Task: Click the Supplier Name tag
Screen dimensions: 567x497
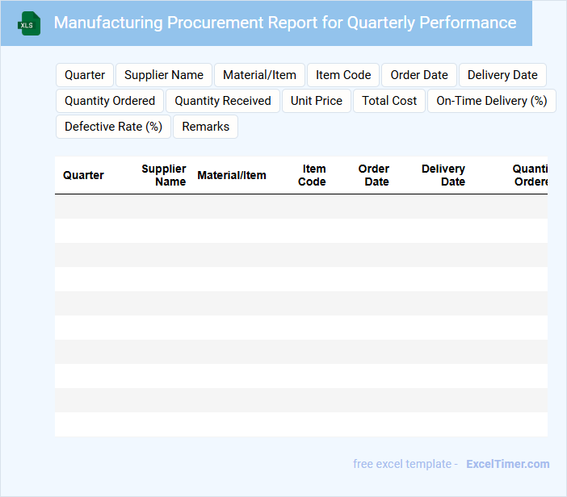Action: (164, 75)
